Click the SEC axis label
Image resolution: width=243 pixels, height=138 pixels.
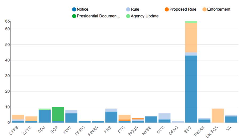[187, 130]
